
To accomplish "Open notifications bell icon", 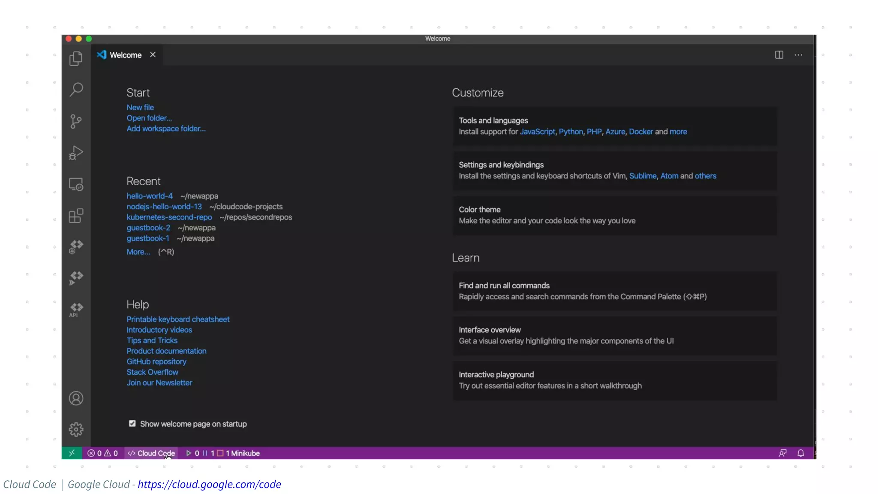I will (x=800, y=453).
